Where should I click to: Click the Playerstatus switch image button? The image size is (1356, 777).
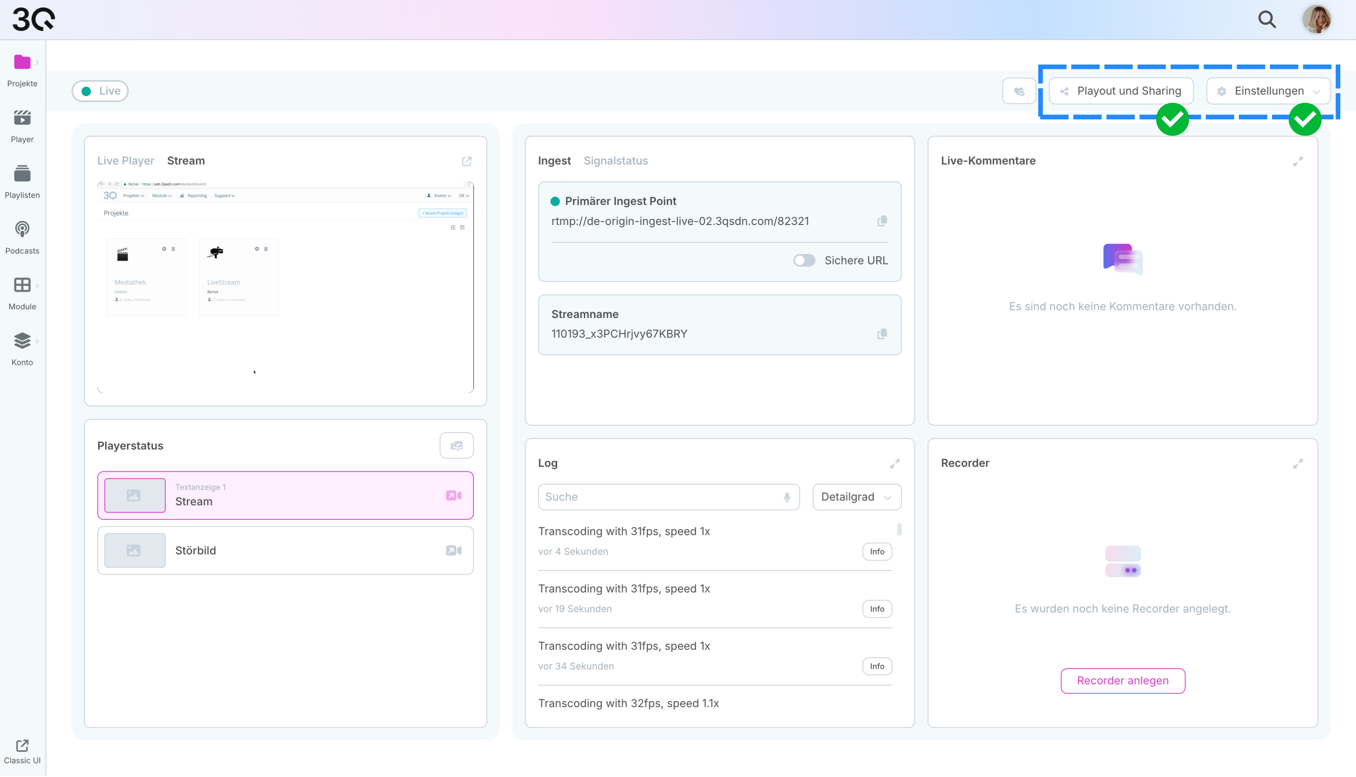coord(456,446)
